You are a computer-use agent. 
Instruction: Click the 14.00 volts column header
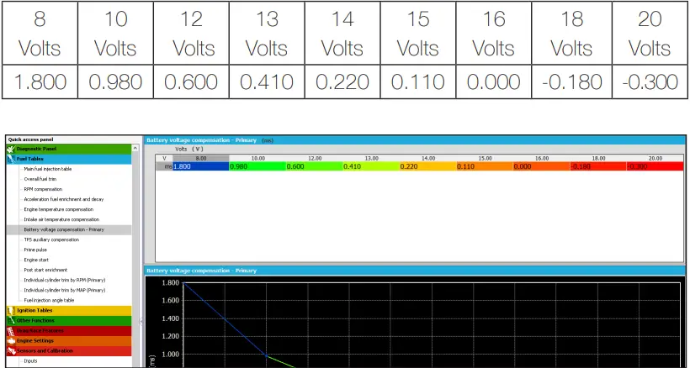pos(427,159)
